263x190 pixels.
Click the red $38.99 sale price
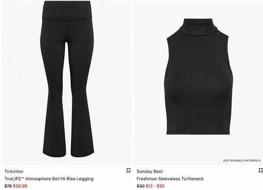20,186
